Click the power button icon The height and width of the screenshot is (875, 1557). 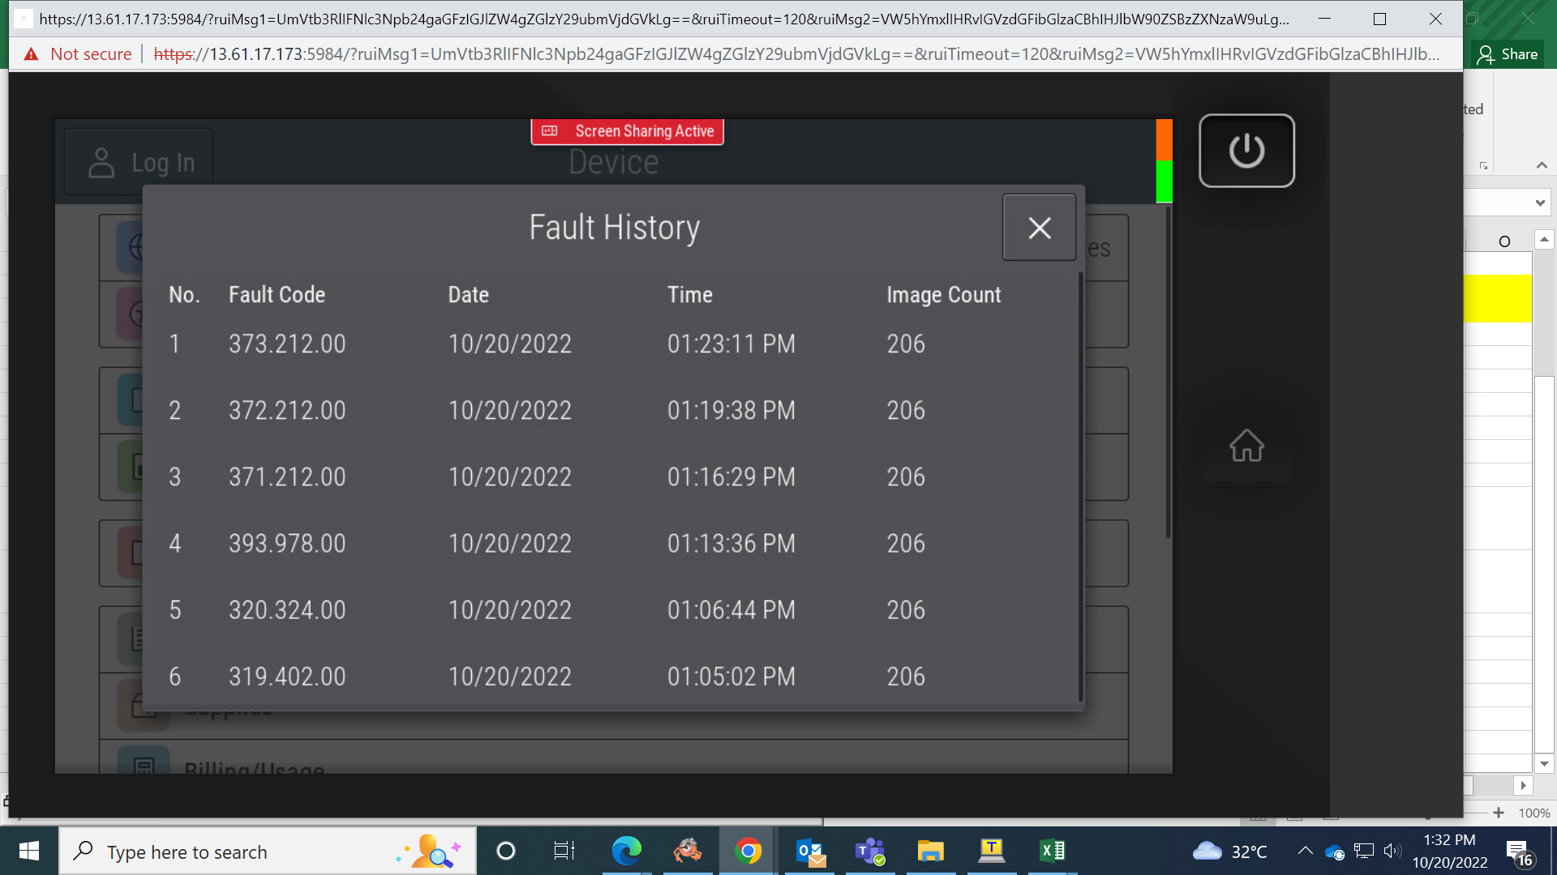[1246, 151]
